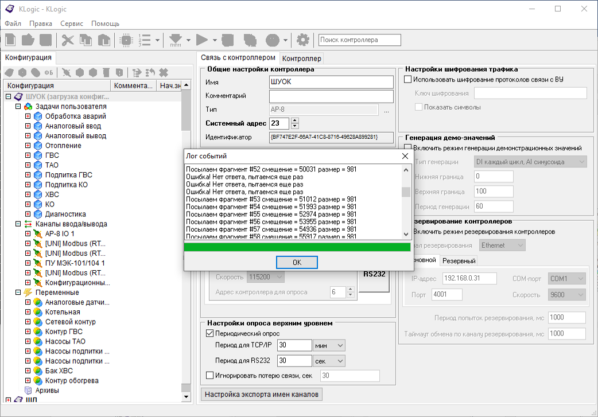598x417 pixels.
Task: Open the Сервис menu
Action: pos(72,24)
